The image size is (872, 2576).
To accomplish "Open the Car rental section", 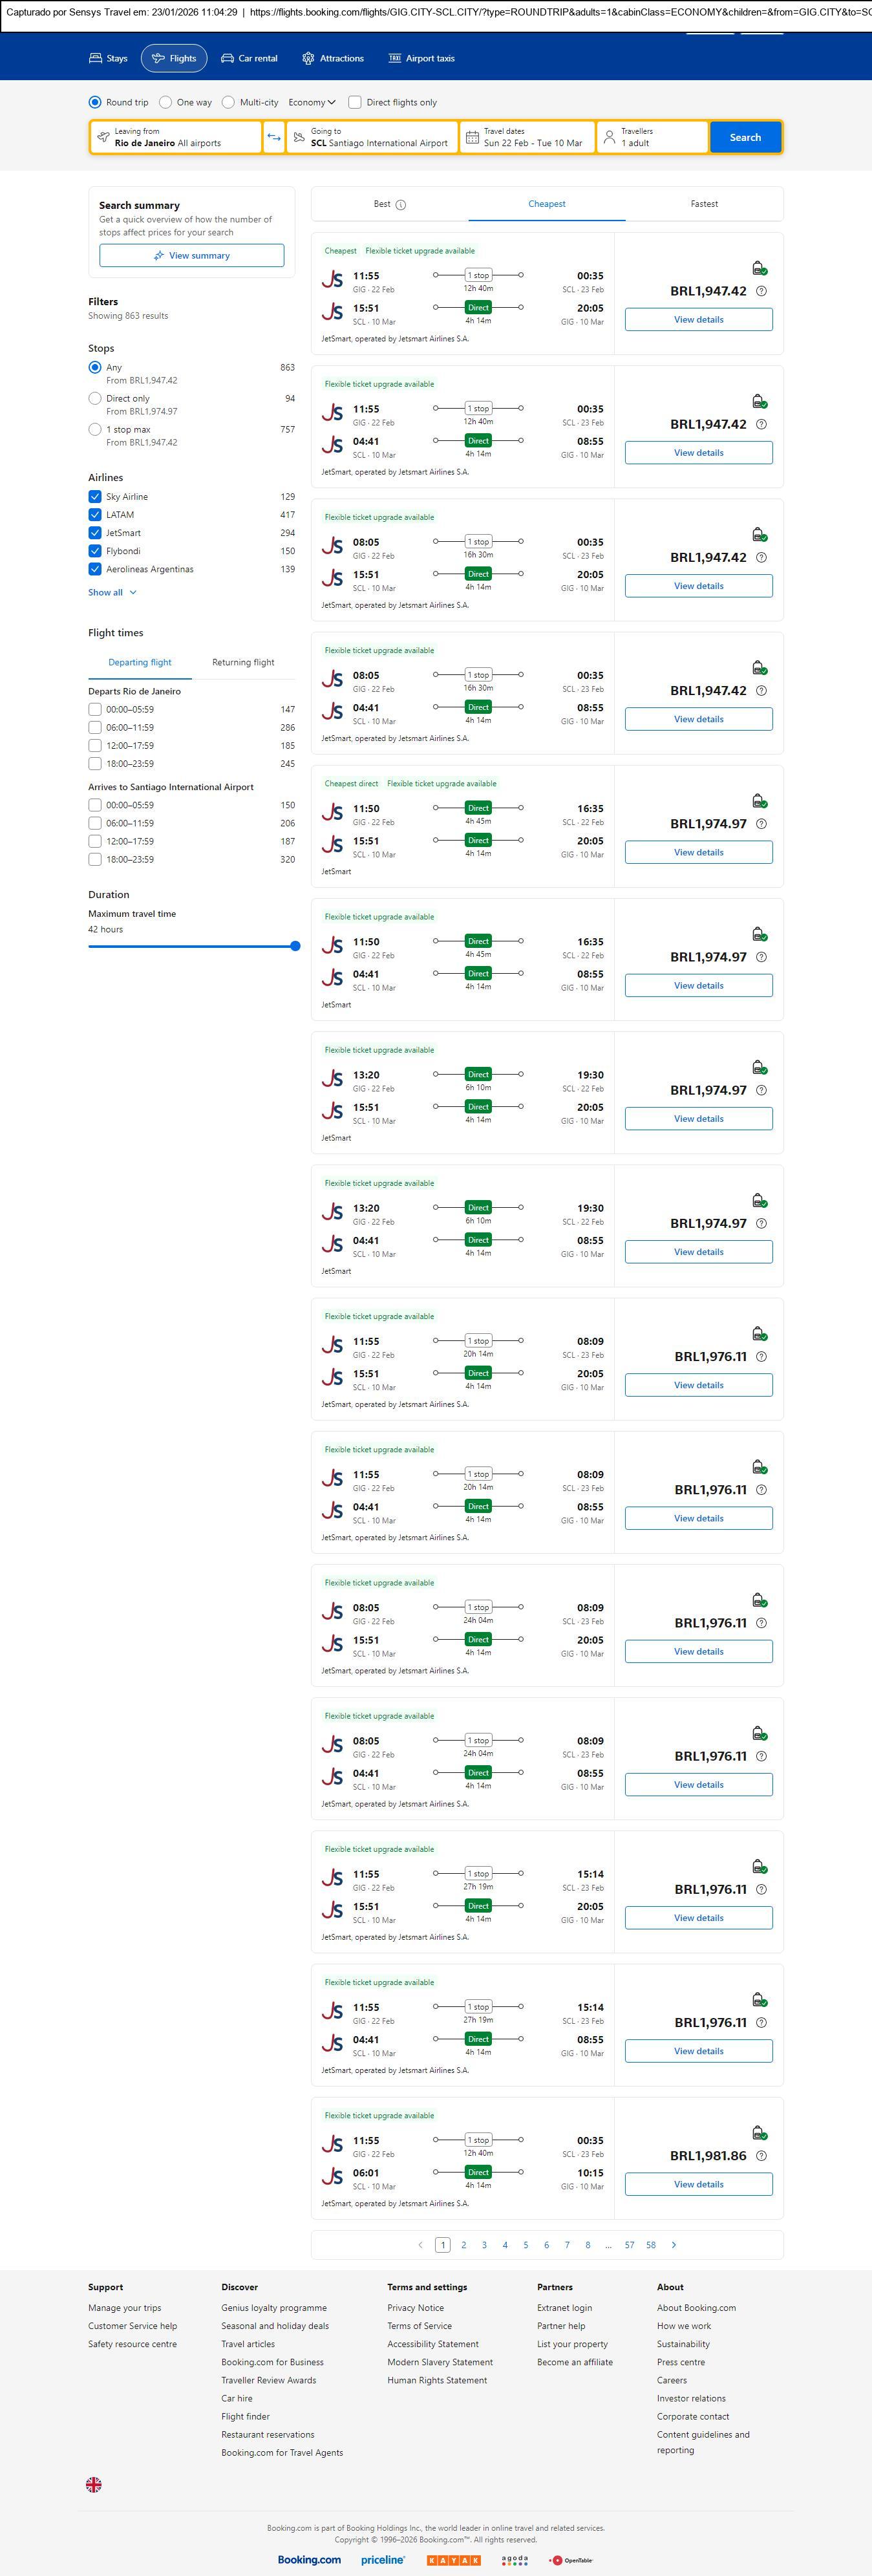I will click(x=249, y=59).
